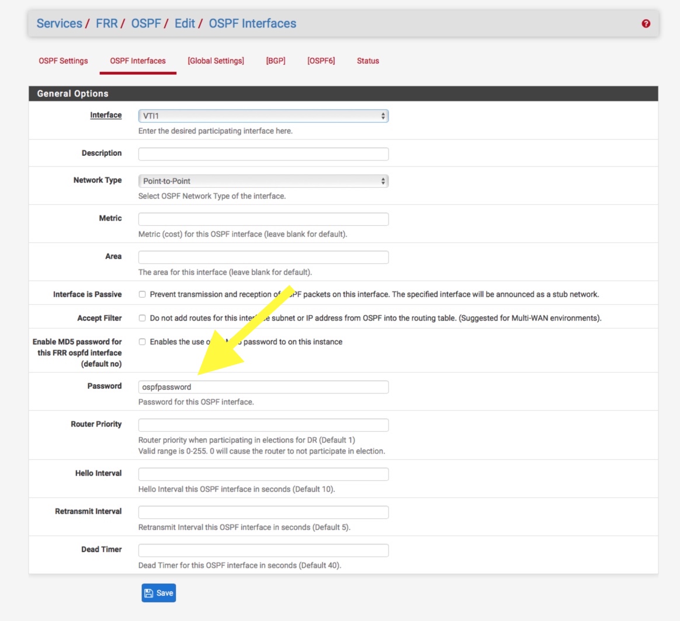Open the [OSPF6] tab
Image resolution: width=680 pixels, height=621 pixels.
[321, 61]
